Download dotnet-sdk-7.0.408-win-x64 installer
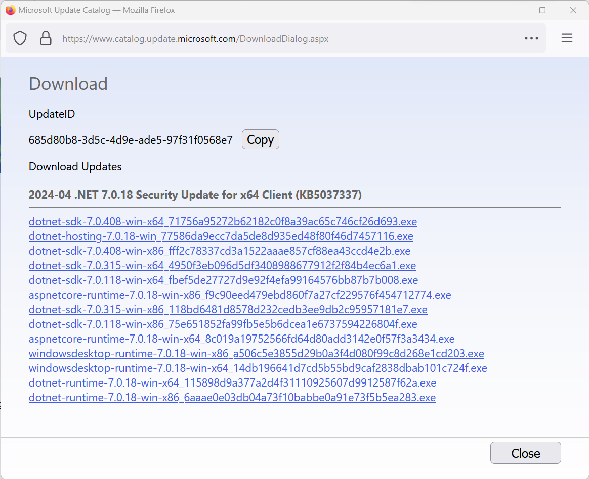The height and width of the screenshot is (479, 589). point(223,222)
